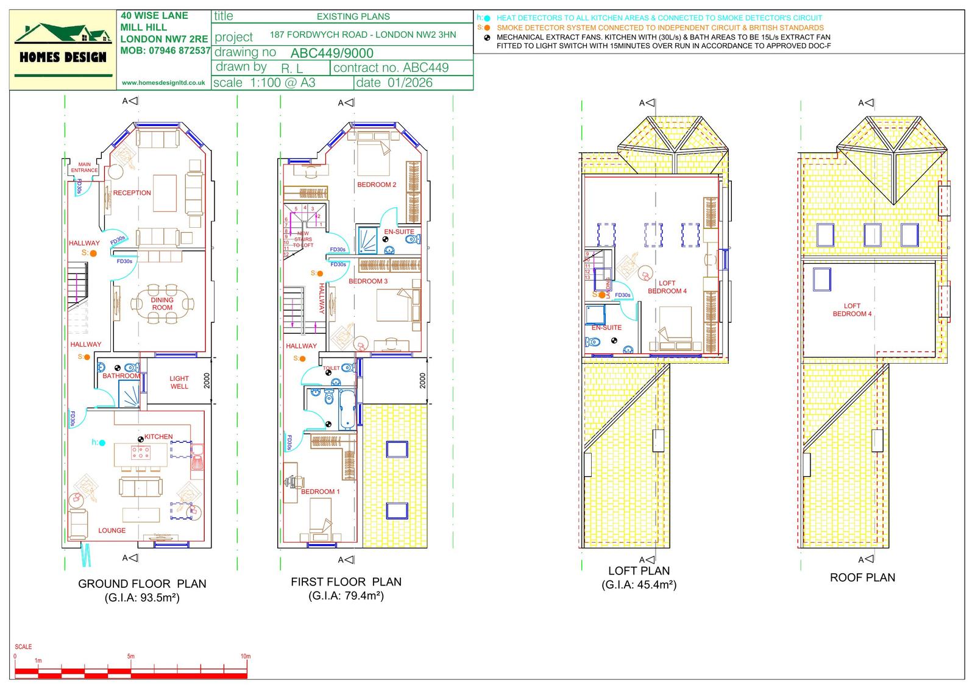Click the mechanical extract fan icon in the legend

click(x=487, y=38)
